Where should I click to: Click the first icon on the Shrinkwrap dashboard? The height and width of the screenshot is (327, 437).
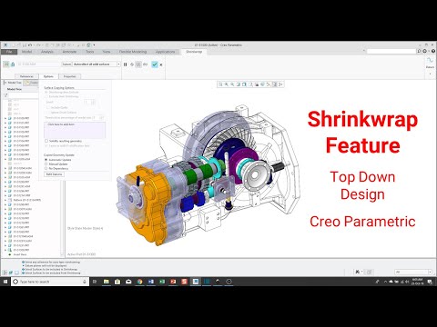[x=6, y=64]
